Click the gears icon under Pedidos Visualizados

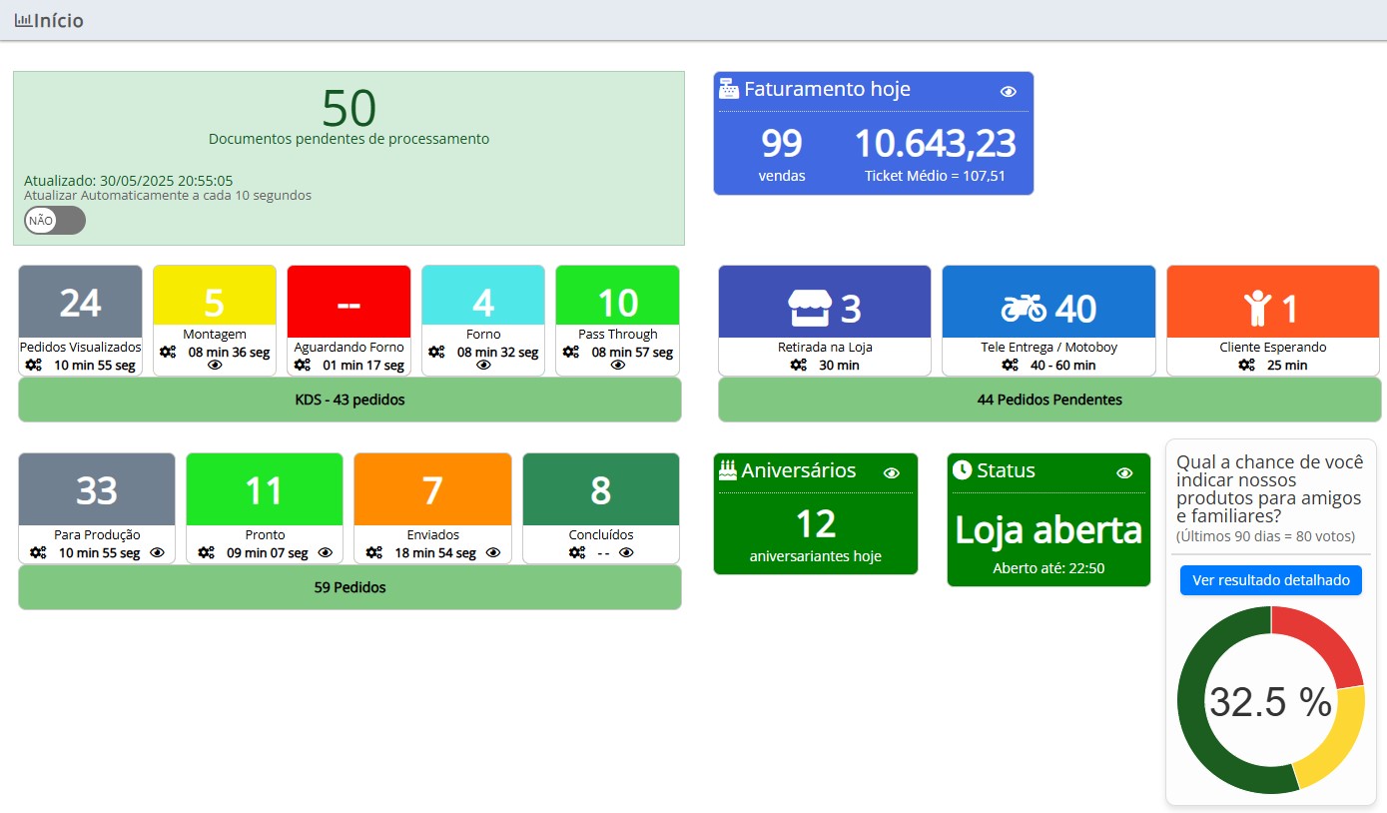(x=34, y=365)
